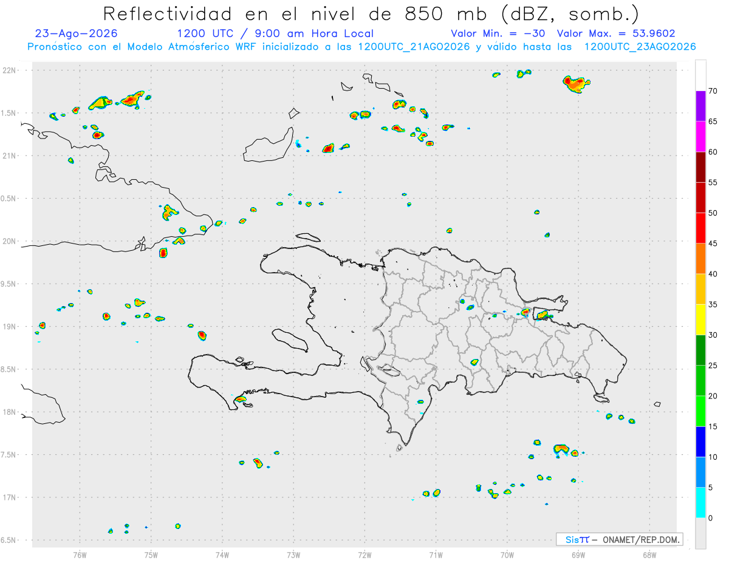Select the '19N' latitude label
Screen dimensions: 729x563
(10, 327)
